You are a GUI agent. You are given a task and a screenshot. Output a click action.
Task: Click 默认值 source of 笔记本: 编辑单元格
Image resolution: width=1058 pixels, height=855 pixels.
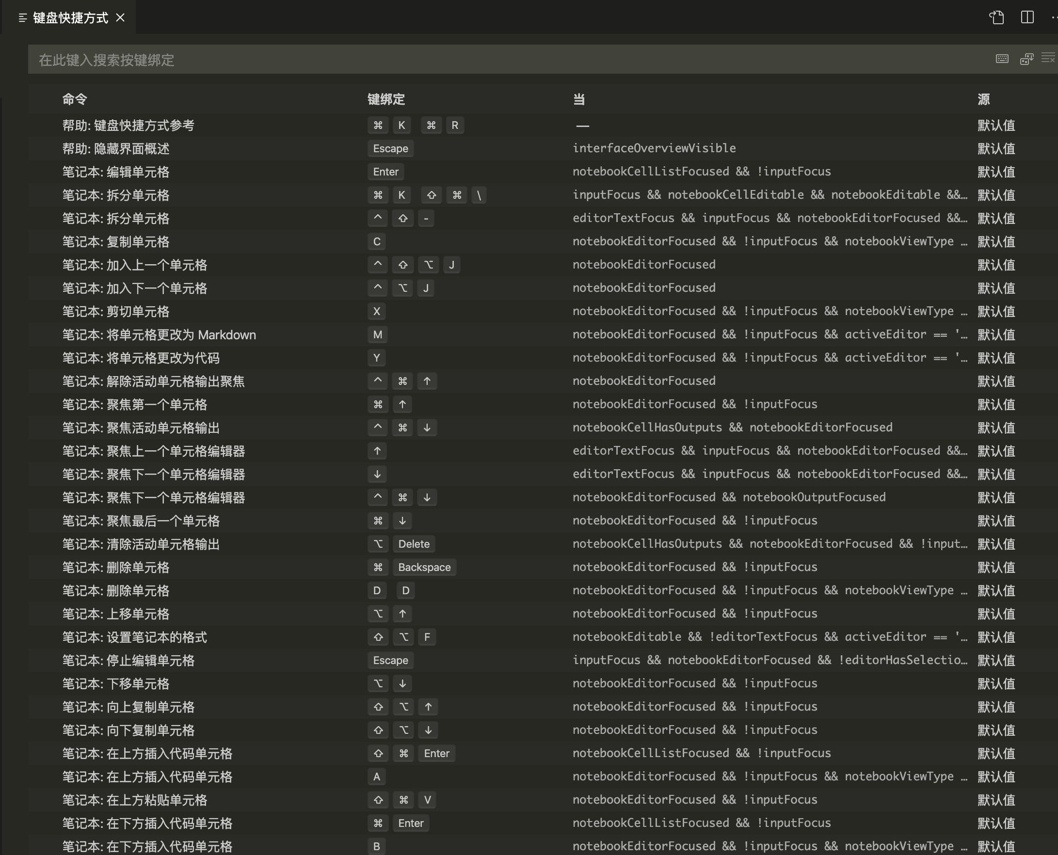coord(996,172)
